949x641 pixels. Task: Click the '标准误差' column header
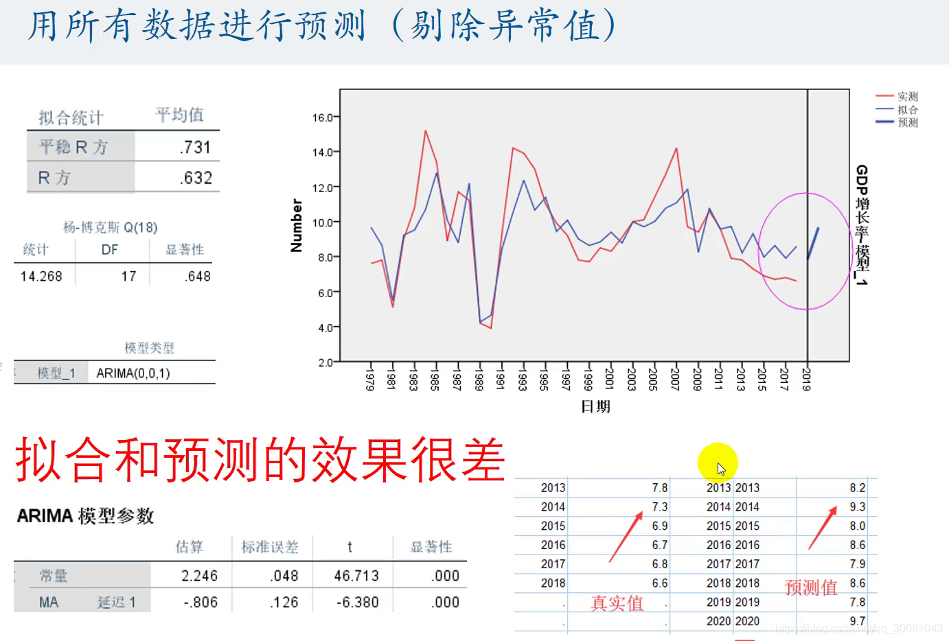(x=270, y=547)
